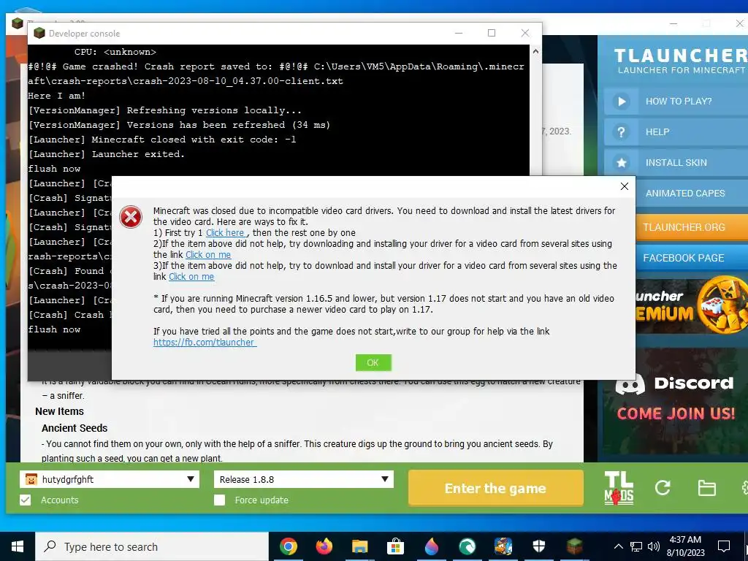Screen dimensions: 748x561
Task: Click 'Minecraft closed with exit code: -1' line
Action: (x=161, y=140)
